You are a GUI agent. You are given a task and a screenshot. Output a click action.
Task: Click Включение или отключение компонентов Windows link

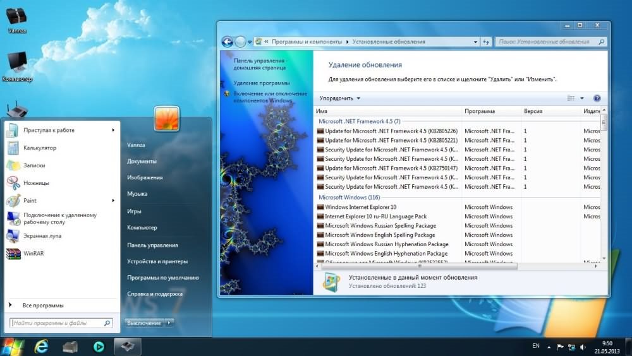pos(270,97)
